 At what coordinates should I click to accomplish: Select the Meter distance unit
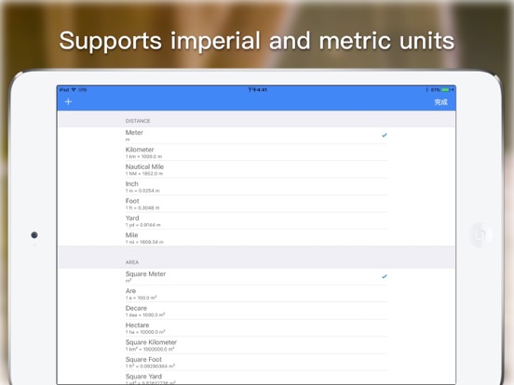256,136
